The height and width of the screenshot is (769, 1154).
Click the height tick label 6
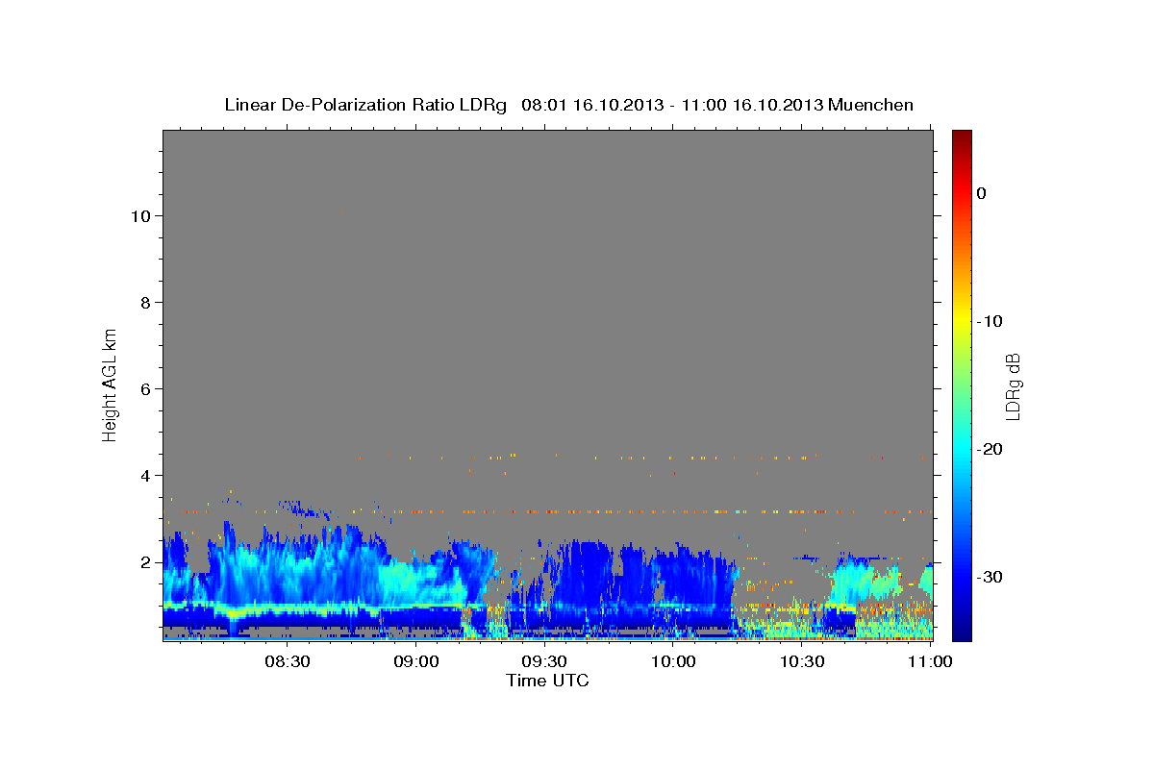(146, 389)
